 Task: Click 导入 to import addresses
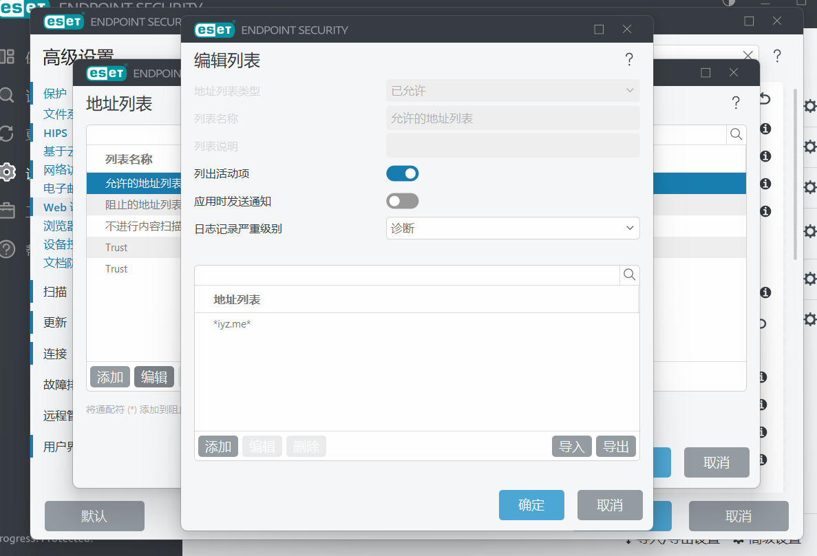click(571, 447)
